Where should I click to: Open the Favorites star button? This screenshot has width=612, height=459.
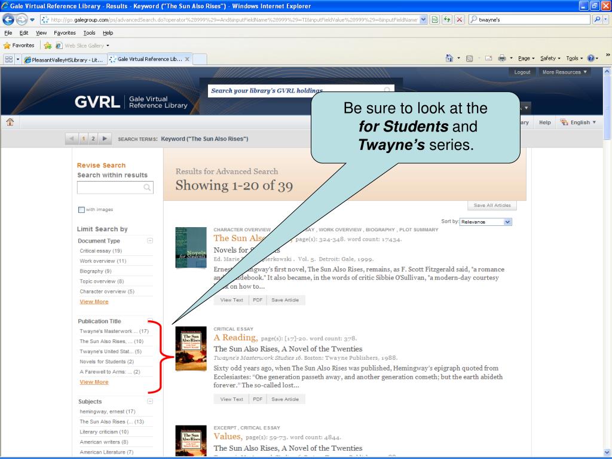pos(19,45)
